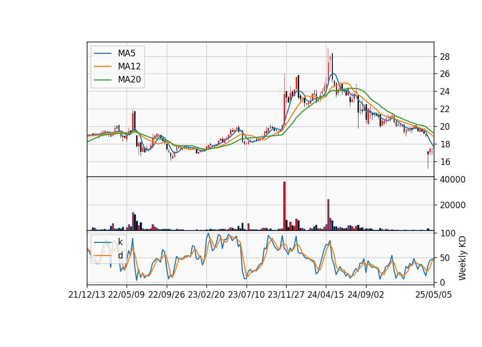Click the 21/12/13 date tick label

(87, 295)
